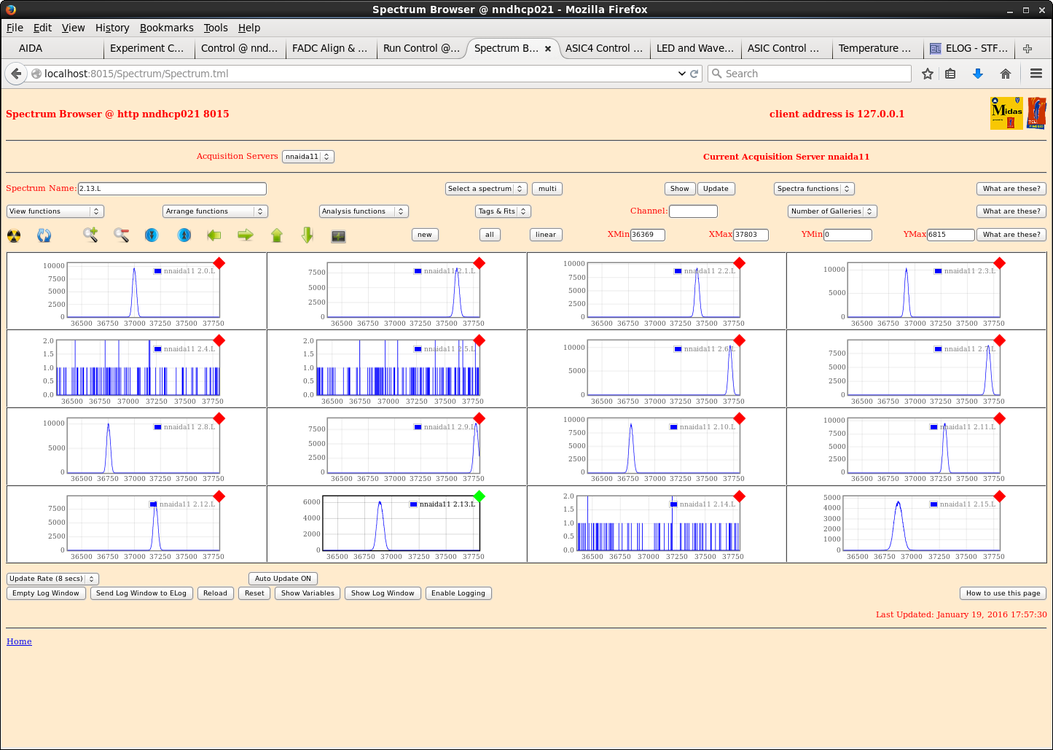
Task: Click the green left arrow icon
Action: [214, 235]
